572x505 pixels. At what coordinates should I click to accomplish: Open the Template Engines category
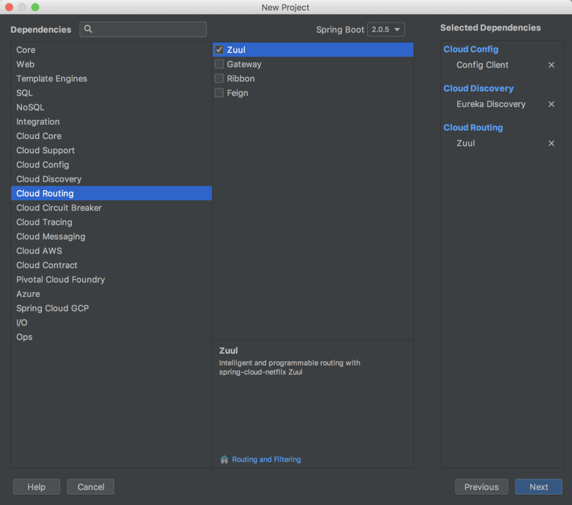coord(51,78)
